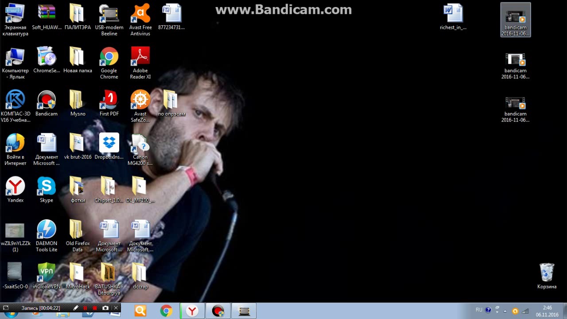
Task: Show hidden system tray icons
Action: 505,311
